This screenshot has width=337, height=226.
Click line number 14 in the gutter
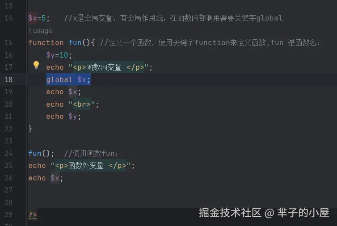8,18
